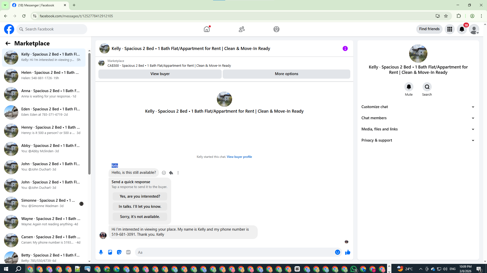Image resolution: width=487 pixels, height=273 pixels.
Task: Send 'In talks. I'll let you know.' response
Action: coord(140,207)
